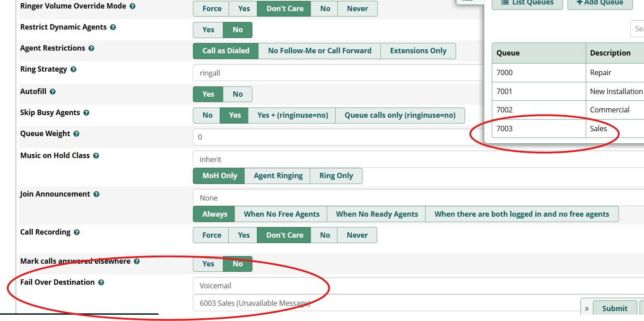Set Autofill to No
The image size is (644, 321).
238,94
